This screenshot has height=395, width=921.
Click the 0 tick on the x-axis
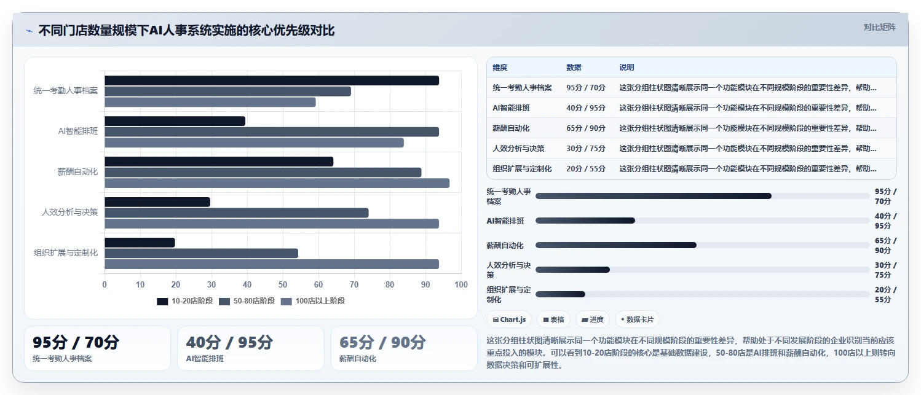point(105,285)
